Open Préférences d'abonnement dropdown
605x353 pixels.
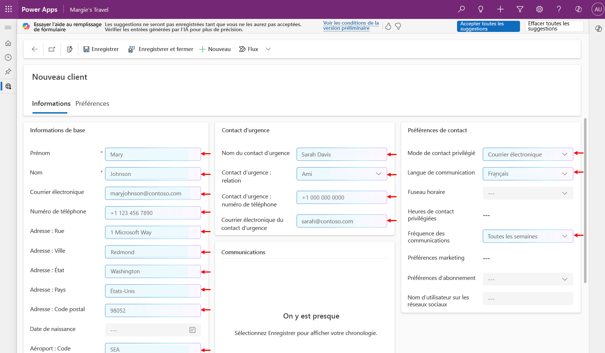(528, 279)
